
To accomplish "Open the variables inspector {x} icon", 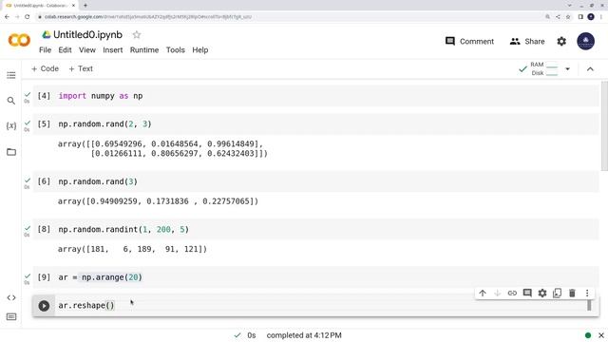I will [x=11, y=125].
